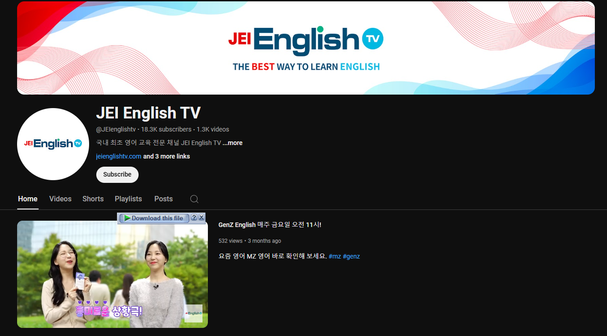
Task: Click the #mz hashtag
Action: click(x=335, y=256)
